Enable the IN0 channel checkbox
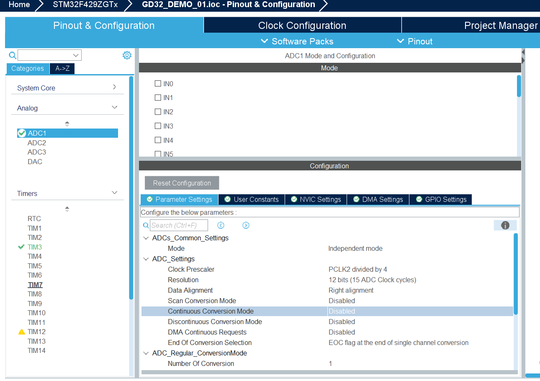This screenshot has width=540, height=381. click(158, 83)
